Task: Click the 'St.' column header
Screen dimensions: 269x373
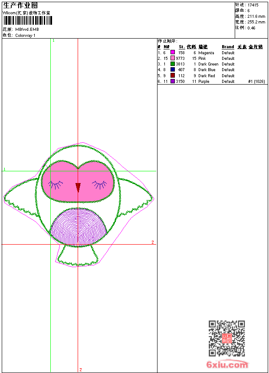Action: point(182,47)
